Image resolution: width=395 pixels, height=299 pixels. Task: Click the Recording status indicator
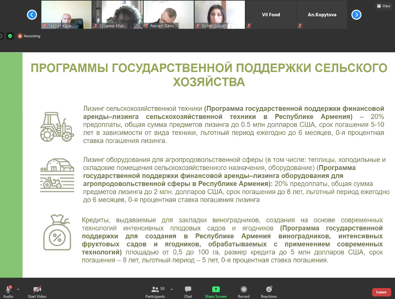29,36
